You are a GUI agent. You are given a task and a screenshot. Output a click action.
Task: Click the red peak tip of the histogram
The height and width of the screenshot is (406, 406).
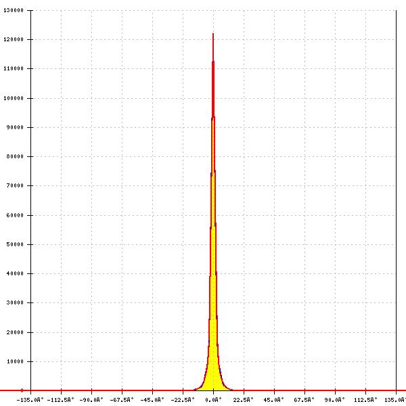click(213, 35)
